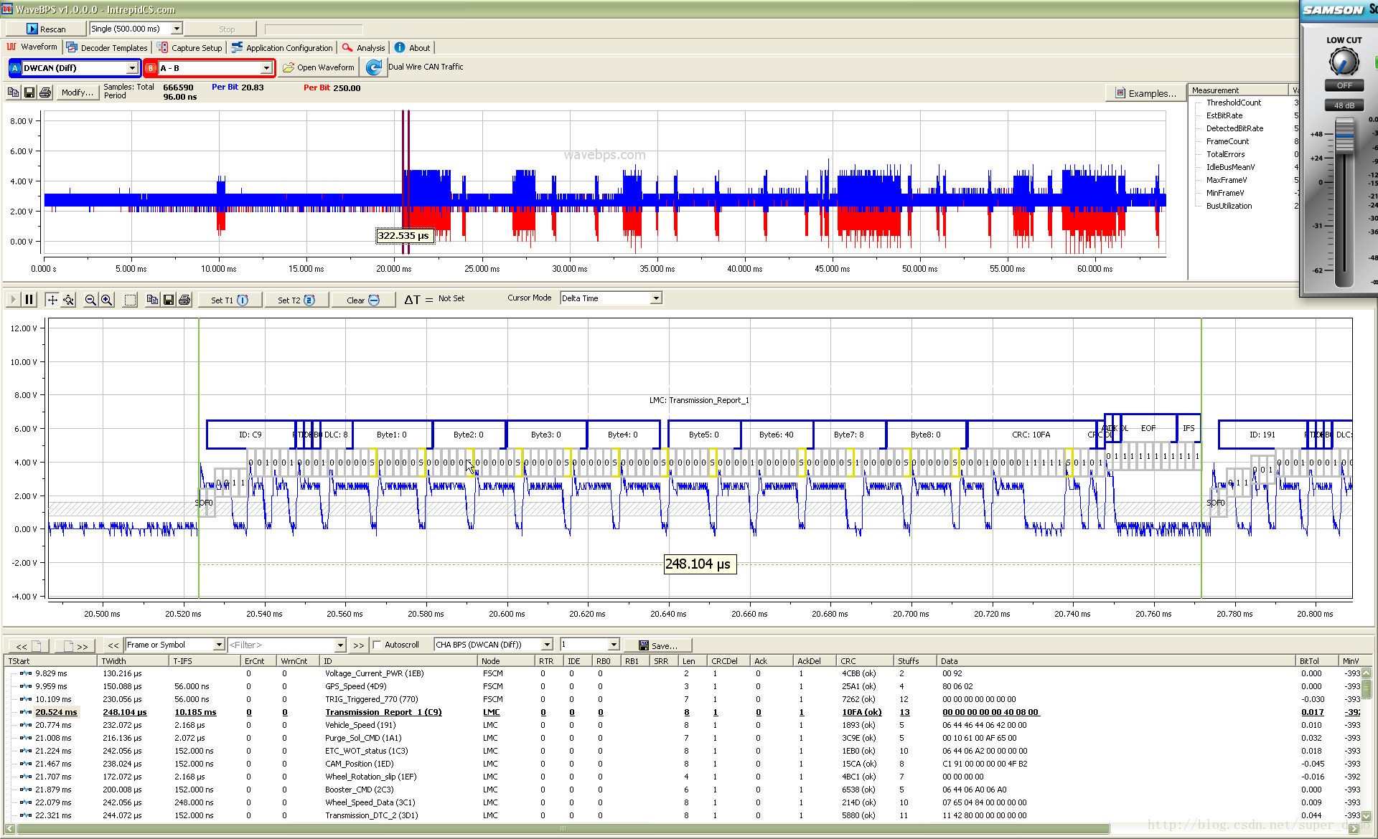
Task: Activate the rectangle selection tool
Action: 130,300
